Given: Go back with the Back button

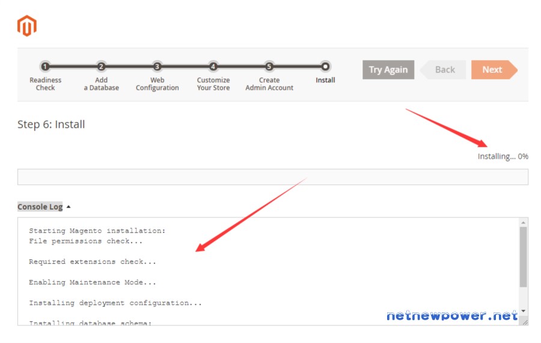Looking at the screenshot, I should [443, 70].
